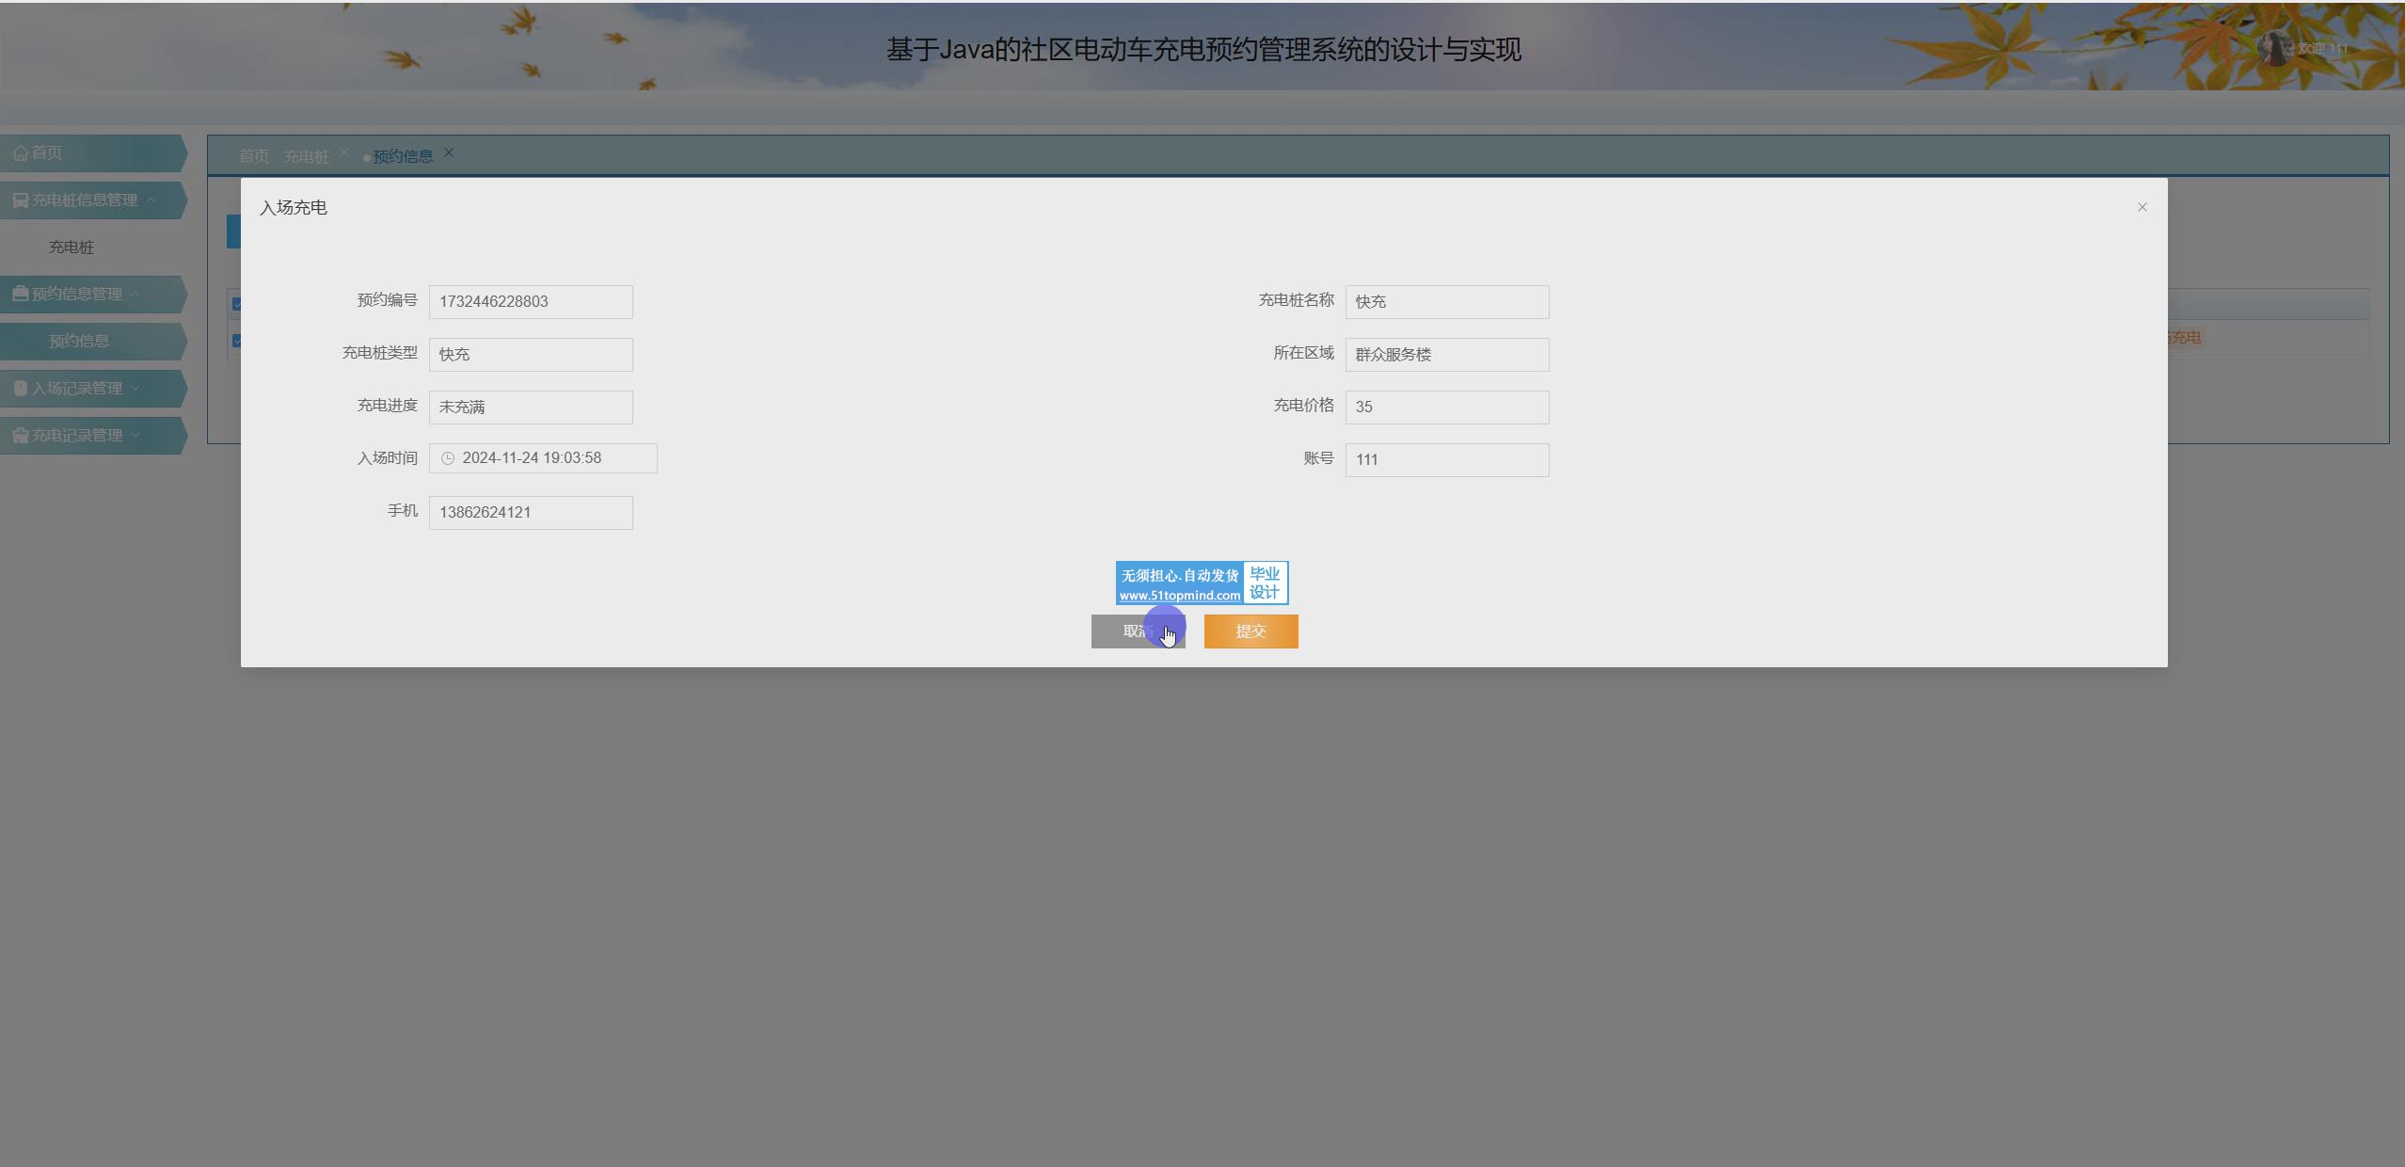Click the bus icon next to 充电桩信息管理
The width and height of the screenshot is (2405, 1167).
[x=20, y=200]
